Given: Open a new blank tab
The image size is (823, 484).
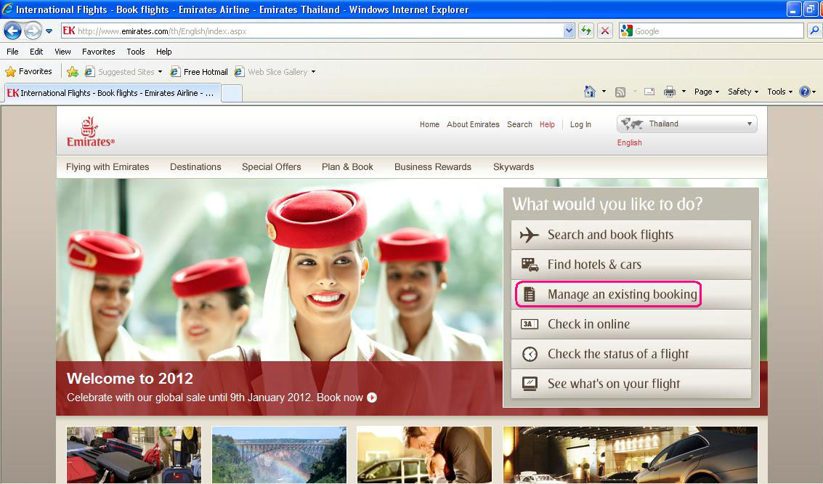Looking at the screenshot, I should (x=232, y=94).
